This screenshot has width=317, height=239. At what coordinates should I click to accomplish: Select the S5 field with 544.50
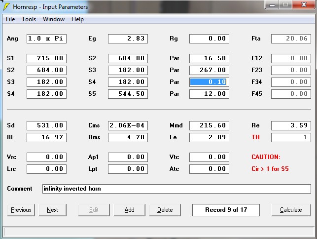coord(128,94)
